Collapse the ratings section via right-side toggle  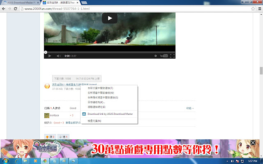190,108
